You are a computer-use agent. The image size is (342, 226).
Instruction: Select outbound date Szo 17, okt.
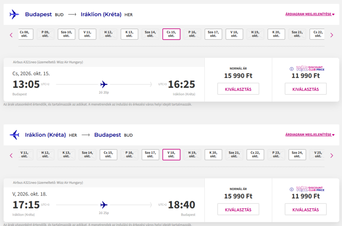point(213,34)
